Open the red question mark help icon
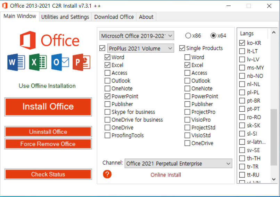 coord(107,174)
